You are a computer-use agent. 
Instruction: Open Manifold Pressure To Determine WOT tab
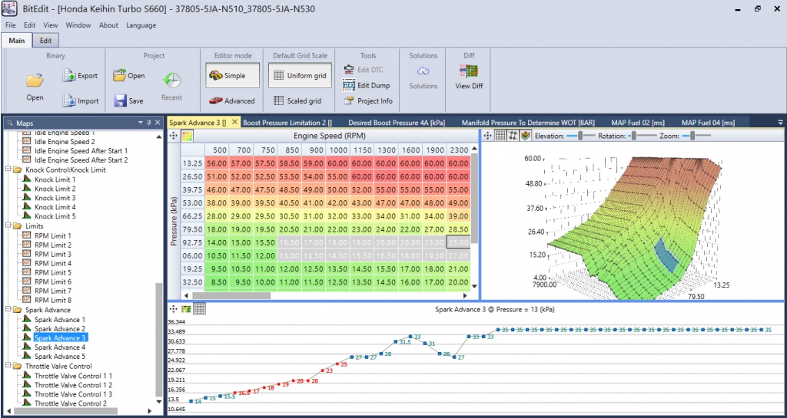pyautogui.click(x=529, y=122)
